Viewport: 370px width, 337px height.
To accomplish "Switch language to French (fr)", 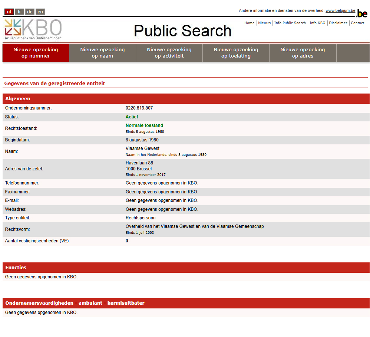I will [x=19, y=12].
